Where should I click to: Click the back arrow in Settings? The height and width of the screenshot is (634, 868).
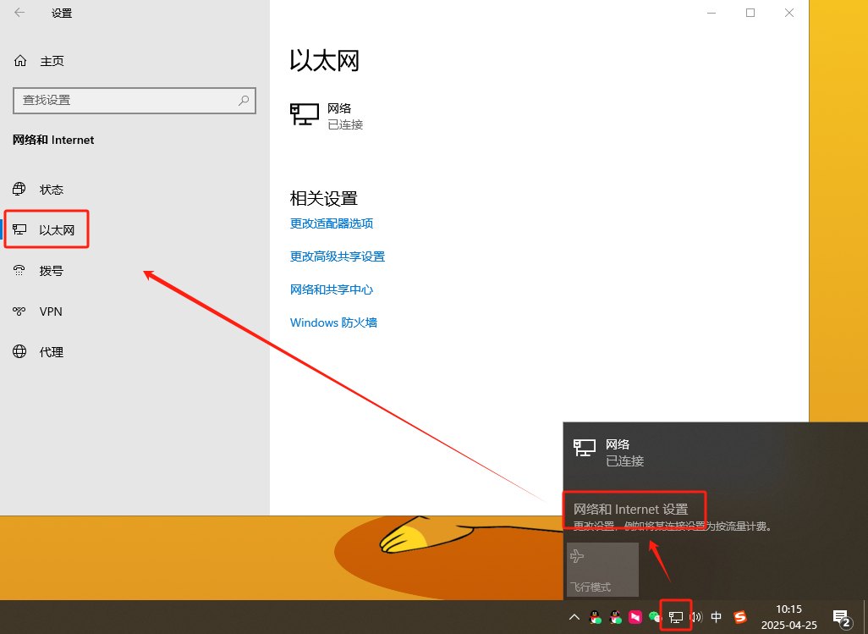coord(17,13)
